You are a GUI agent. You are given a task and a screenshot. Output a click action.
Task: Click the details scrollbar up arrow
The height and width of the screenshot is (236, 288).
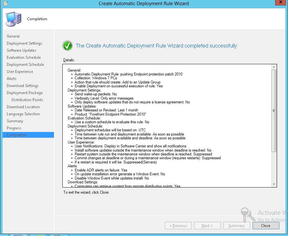[274, 67]
